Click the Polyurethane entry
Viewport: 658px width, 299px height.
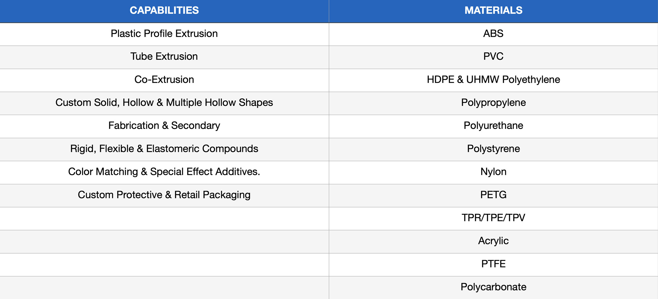pyautogui.click(x=493, y=125)
